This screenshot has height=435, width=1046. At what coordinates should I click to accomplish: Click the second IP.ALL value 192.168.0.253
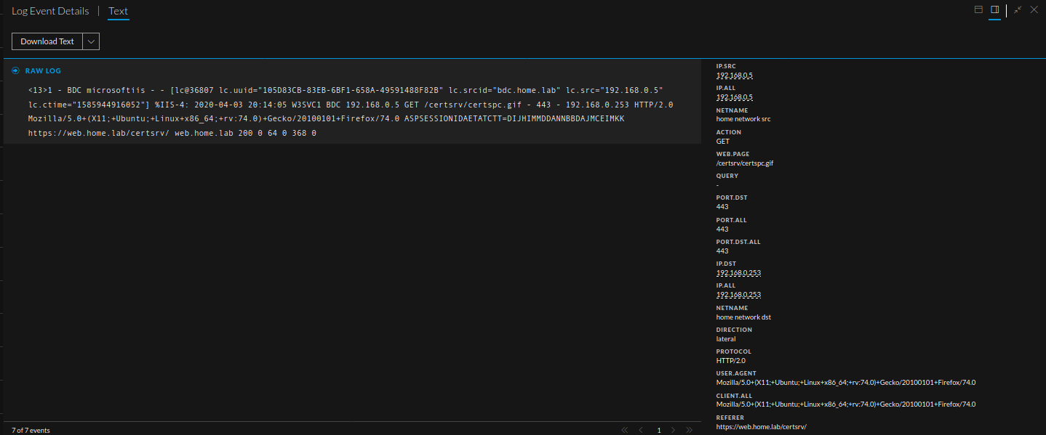[x=738, y=295]
